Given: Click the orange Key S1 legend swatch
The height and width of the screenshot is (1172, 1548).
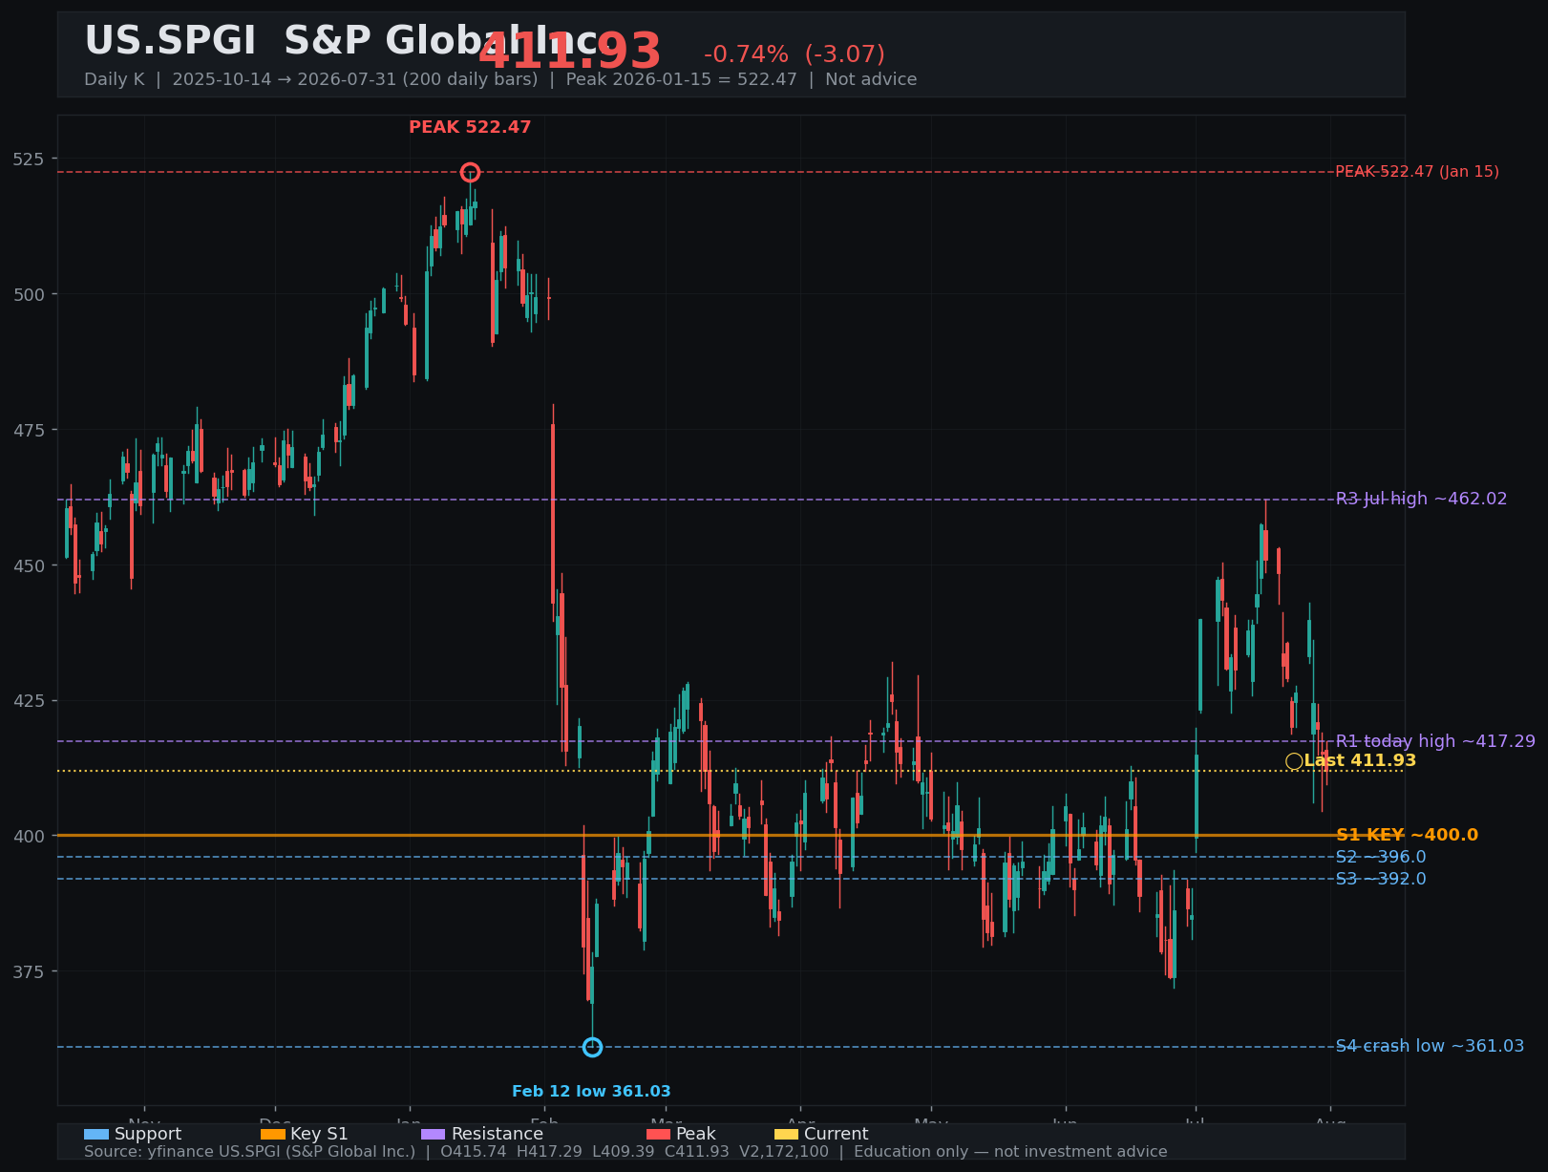Looking at the screenshot, I should (272, 1134).
